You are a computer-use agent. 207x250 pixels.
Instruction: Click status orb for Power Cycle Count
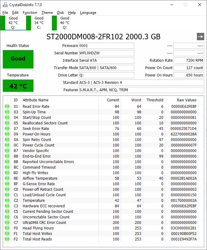click(x=7, y=145)
